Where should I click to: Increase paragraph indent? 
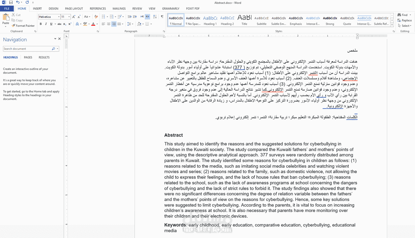[x=135, y=17]
